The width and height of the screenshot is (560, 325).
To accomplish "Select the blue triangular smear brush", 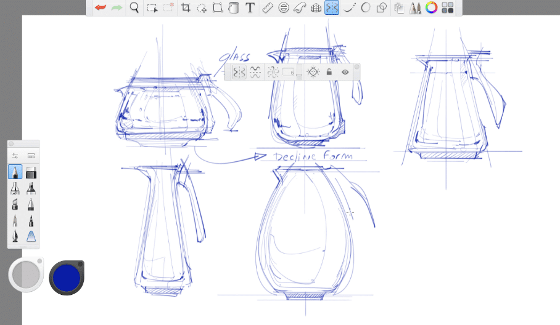I will coord(31,236).
